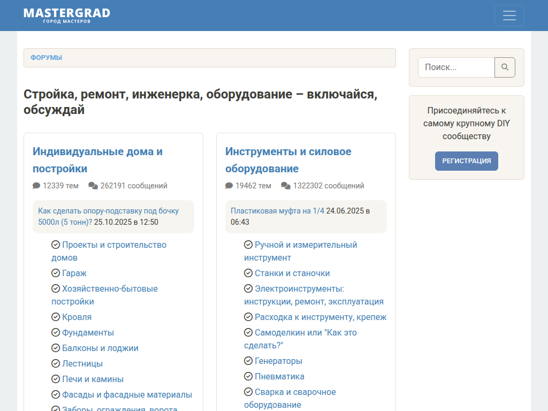Open the Пластиковая муфта на 1/4 topic

[x=277, y=211]
